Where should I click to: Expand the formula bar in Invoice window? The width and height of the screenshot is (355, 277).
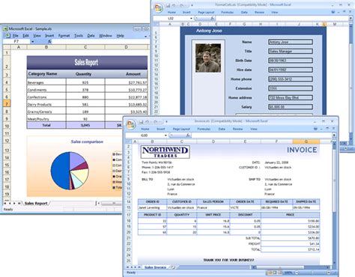(x=334, y=135)
